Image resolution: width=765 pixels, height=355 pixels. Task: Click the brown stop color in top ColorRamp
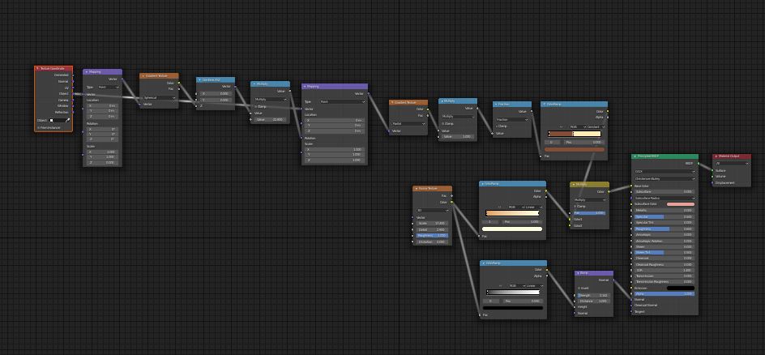pos(575,149)
